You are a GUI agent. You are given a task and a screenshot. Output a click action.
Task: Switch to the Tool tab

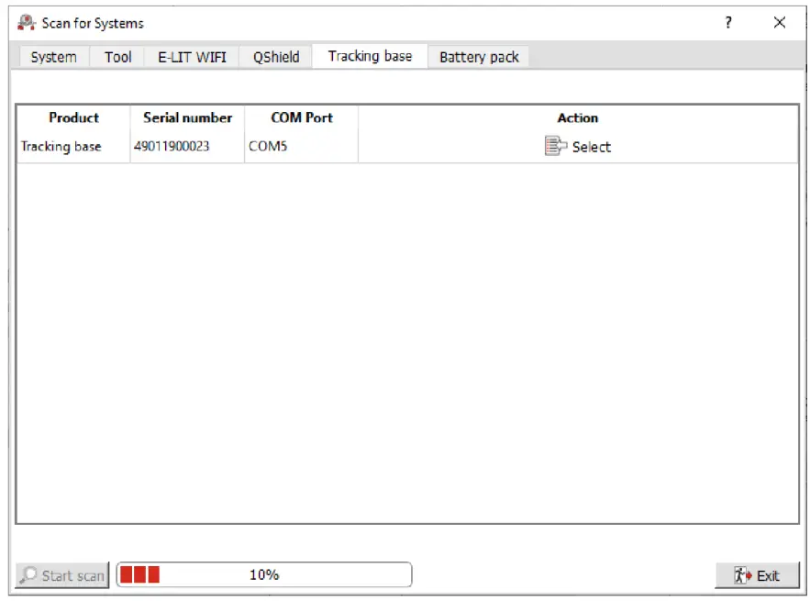click(117, 57)
